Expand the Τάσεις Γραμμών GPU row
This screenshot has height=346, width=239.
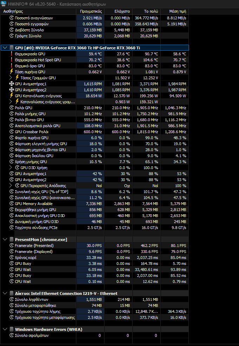click(x=11, y=78)
